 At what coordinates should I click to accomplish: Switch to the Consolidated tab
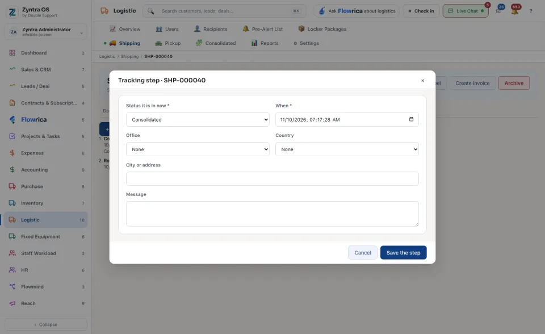tap(216, 43)
